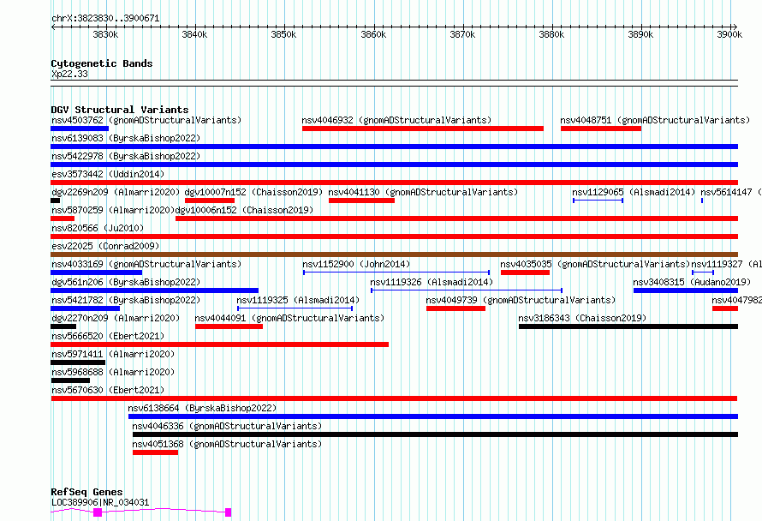Click the nsv4035035 gnomAD variant label
Viewport: 762px width, 521px height.
point(595,264)
